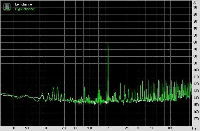Click the spectrum graph icon
This screenshot has width=200, height=131.
tap(7, 7)
